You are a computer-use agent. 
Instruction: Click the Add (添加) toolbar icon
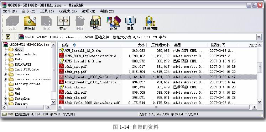pos(13,21)
